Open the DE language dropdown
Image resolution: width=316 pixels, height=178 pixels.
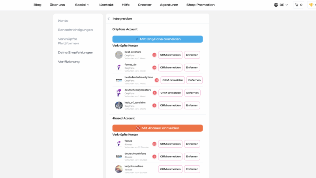pyautogui.click(x=284, y=5)
